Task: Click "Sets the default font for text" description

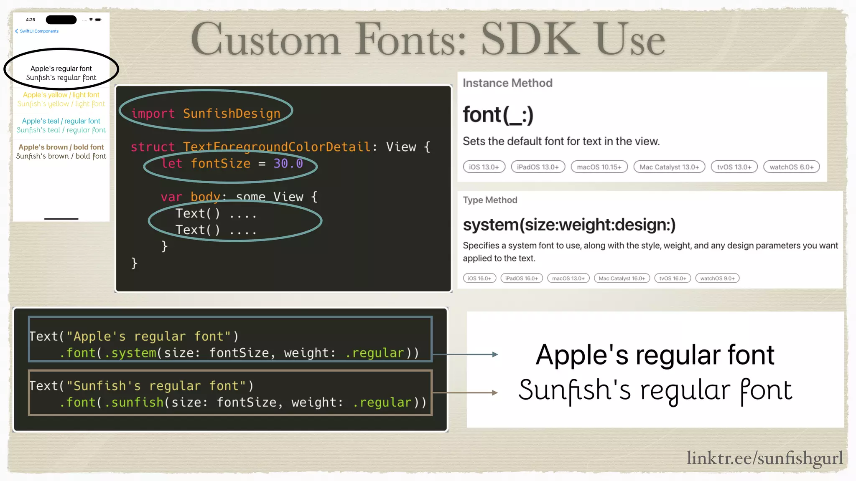Action: [561, 142]
